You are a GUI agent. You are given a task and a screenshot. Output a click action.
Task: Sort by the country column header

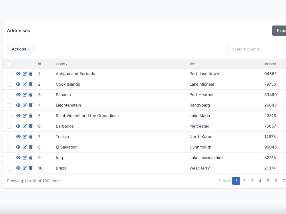61,64
